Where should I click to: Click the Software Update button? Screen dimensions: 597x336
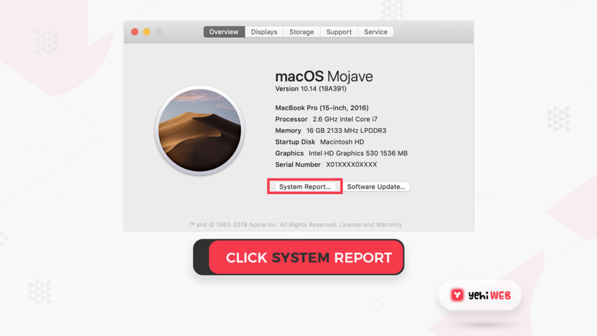(x=376, y=187)
